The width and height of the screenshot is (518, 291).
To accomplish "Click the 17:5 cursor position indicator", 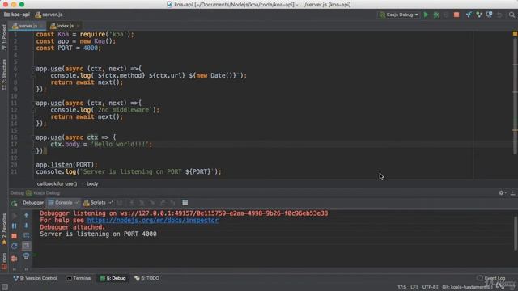I will pos(401,287).
